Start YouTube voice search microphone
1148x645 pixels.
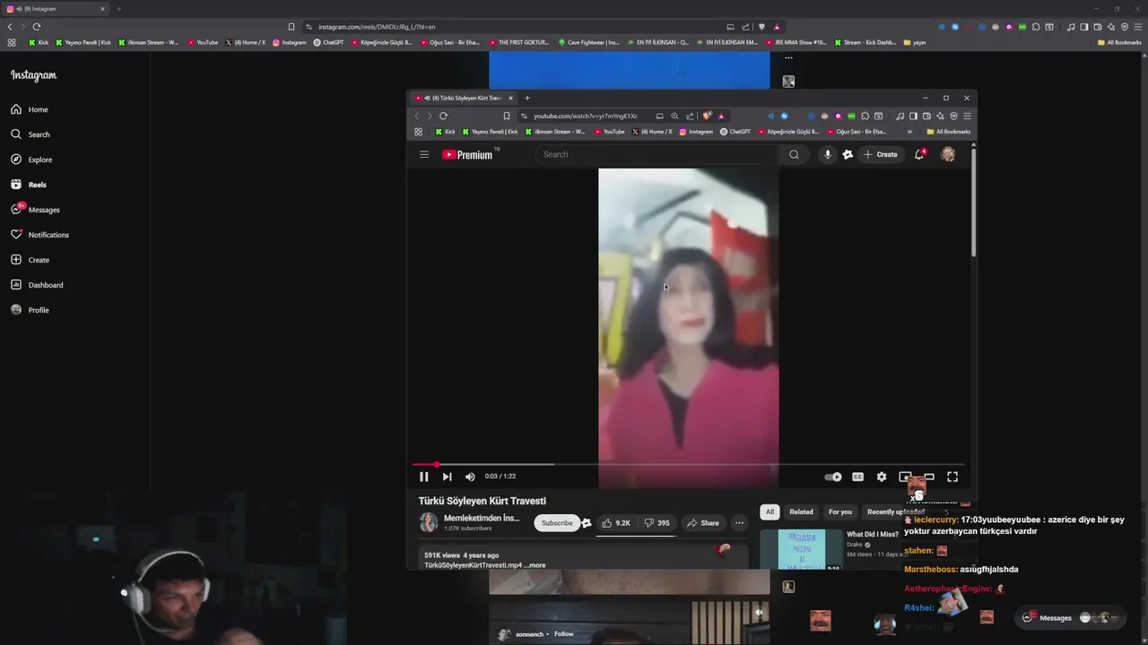pyautogui.click(x=827, y=154)
